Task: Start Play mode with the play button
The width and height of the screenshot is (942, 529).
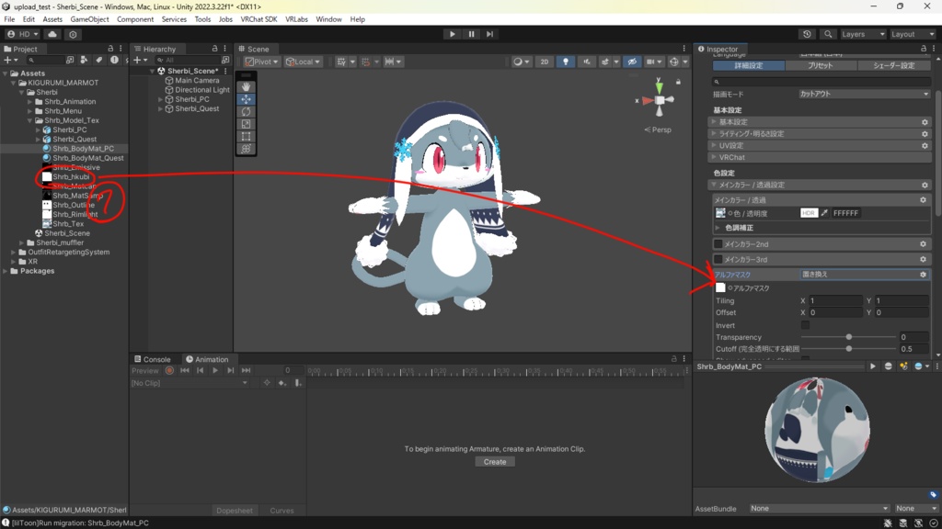Action: pos(453,34)
